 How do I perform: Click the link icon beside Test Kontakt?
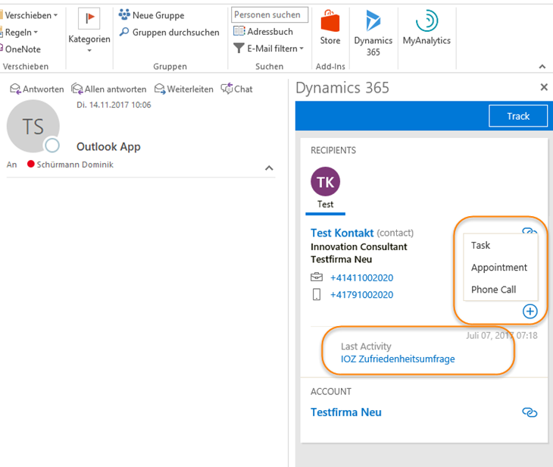[530, 231]
